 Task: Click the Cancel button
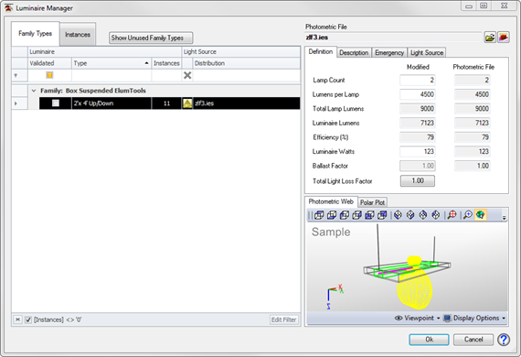point(473,340)
